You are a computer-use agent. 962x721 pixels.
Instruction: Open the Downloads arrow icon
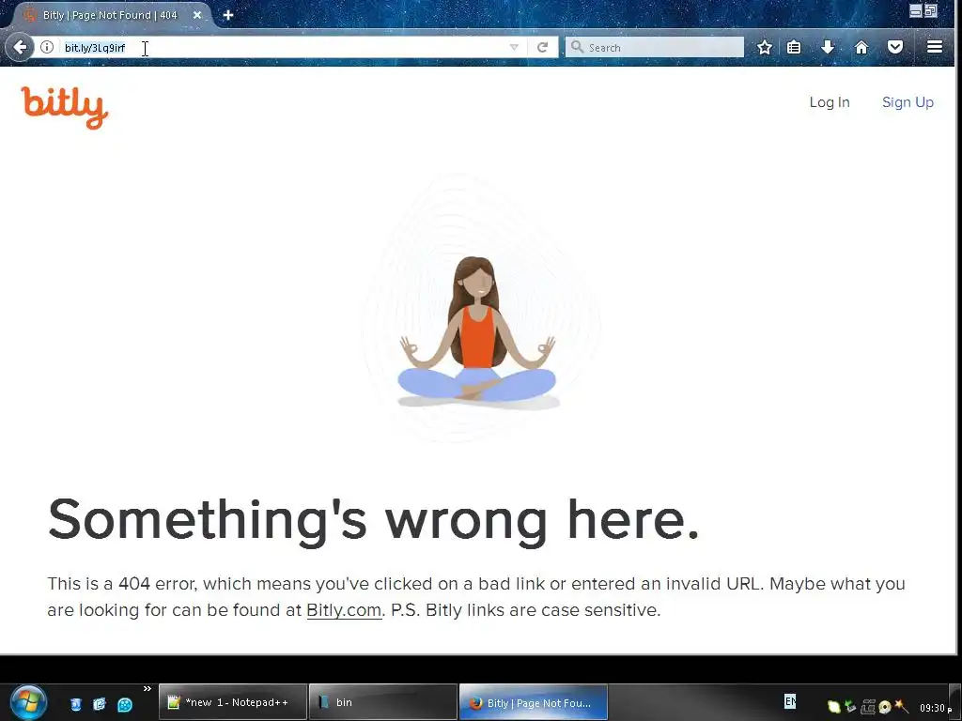[828, 47]
